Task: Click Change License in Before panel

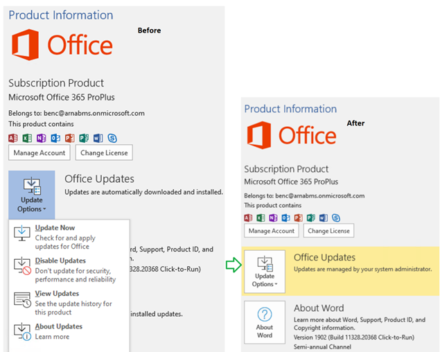Action: pos(104,152)
